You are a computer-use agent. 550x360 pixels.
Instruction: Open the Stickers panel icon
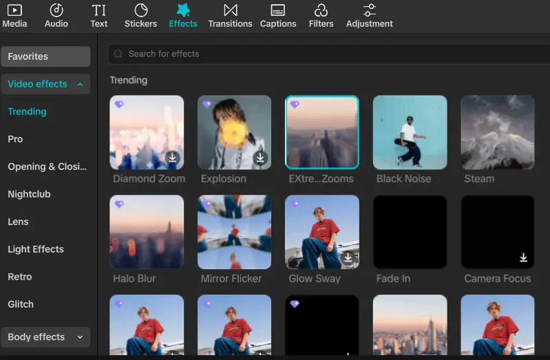140,10
